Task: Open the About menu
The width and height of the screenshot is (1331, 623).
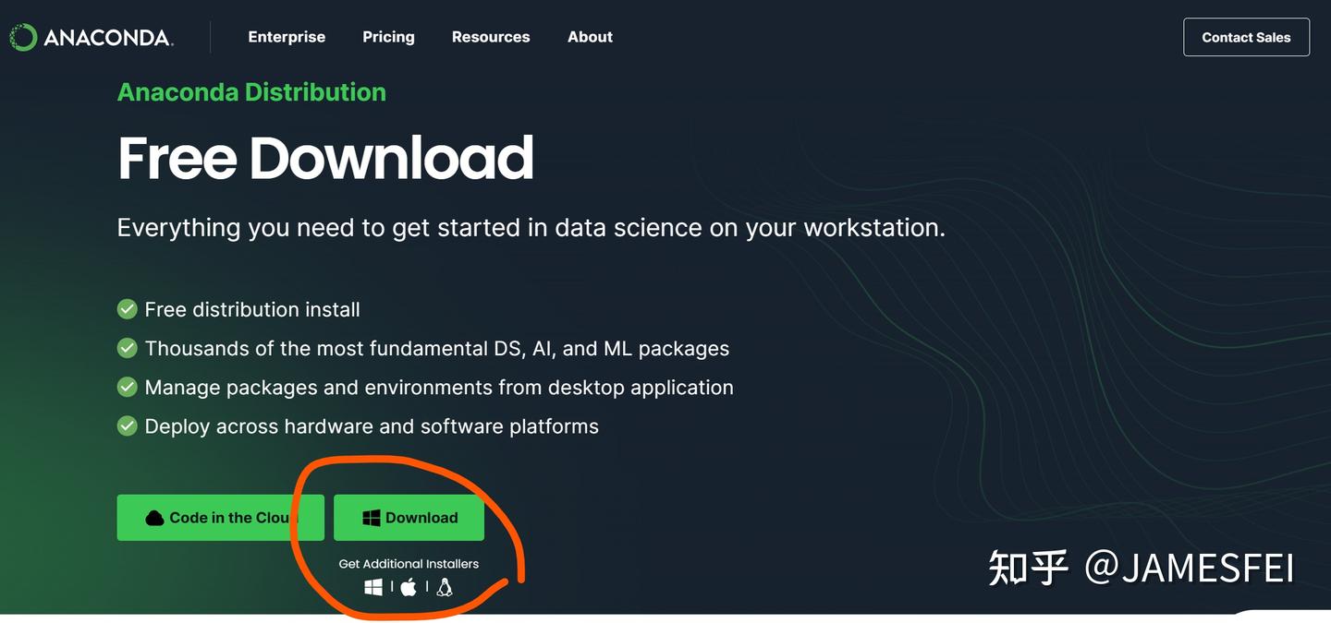Action: pos(591,37)
